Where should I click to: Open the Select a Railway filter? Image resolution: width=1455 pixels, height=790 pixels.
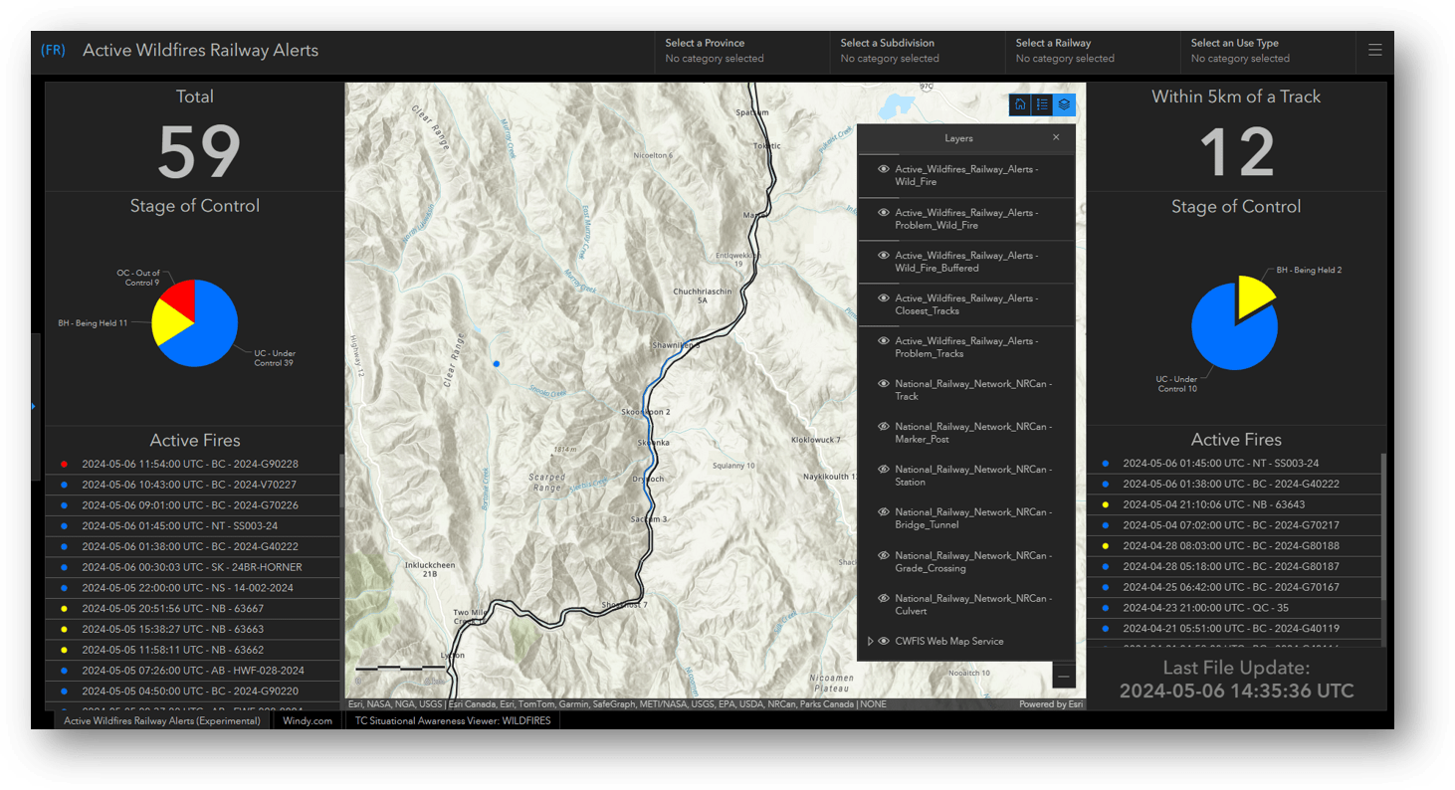point(1092,51)
